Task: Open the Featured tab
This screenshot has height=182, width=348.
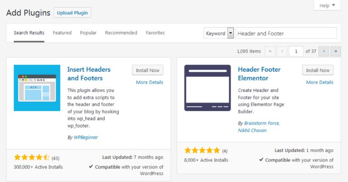Action: (x=62, y=33)
